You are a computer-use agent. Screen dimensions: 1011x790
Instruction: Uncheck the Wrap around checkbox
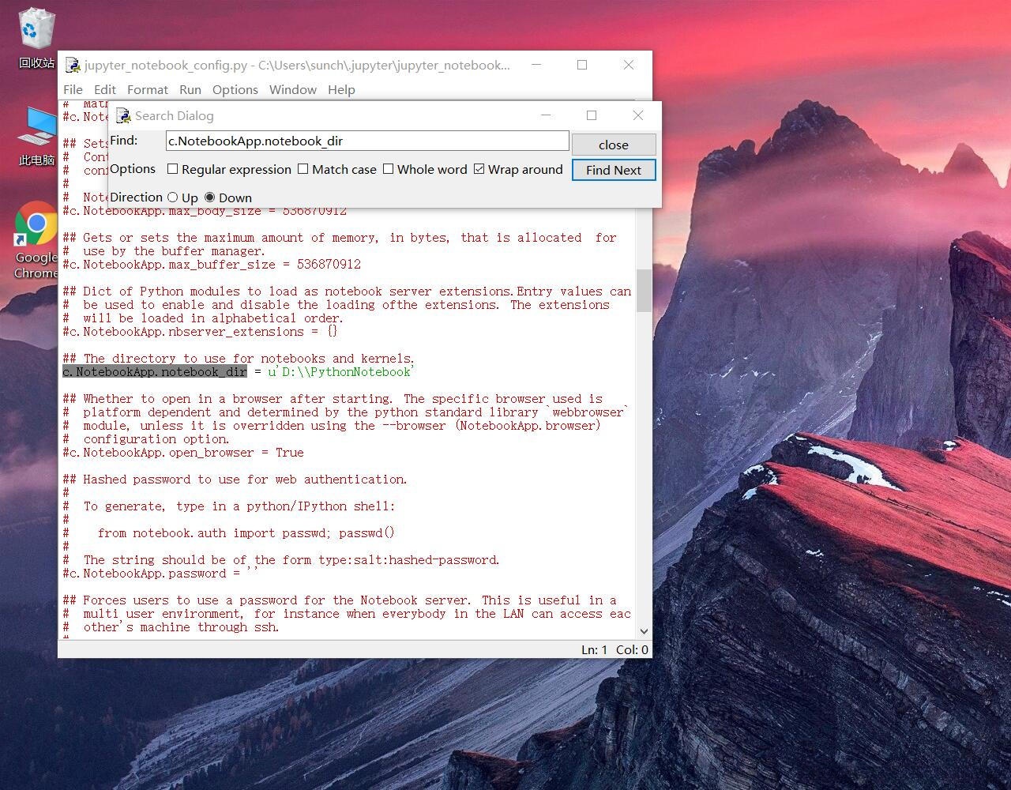(x=479, y=169)
